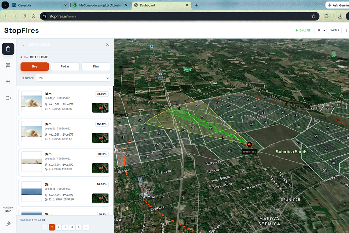The image size is (349, 233).
Task: Click the logout icon at sidebar bottom
Action: pos(8,223)
